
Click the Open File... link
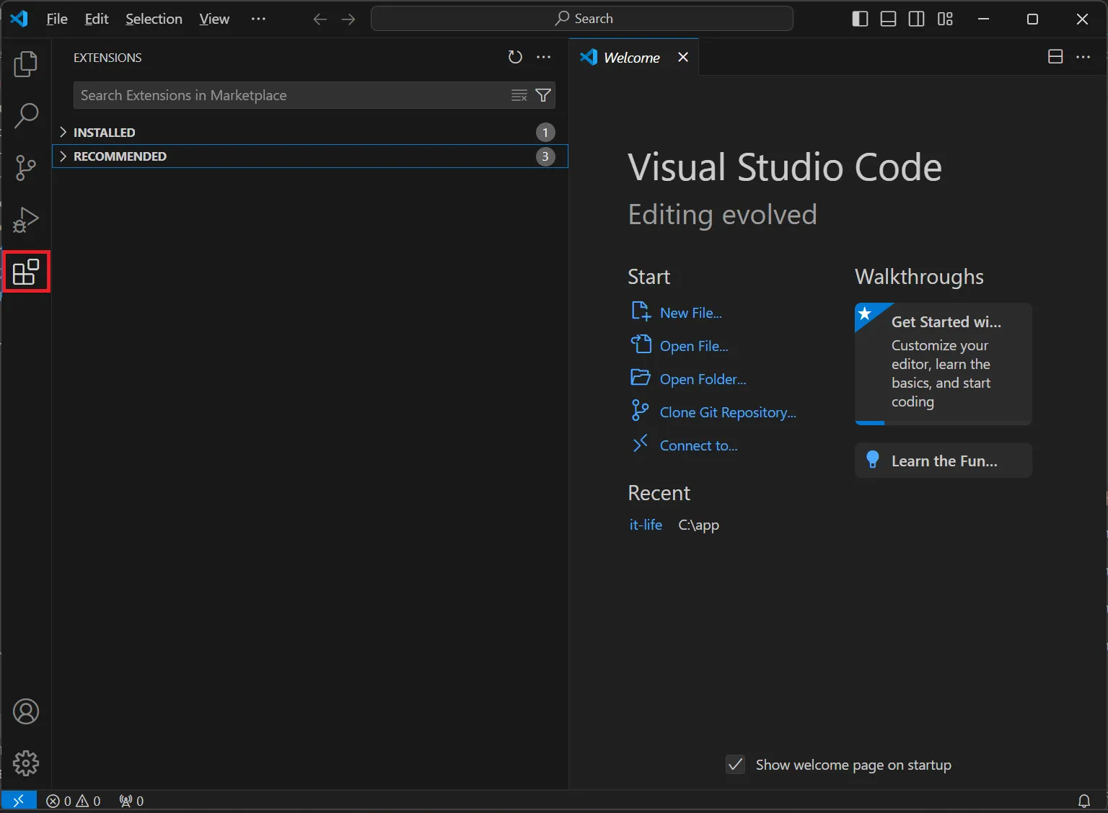coord(694,346)
